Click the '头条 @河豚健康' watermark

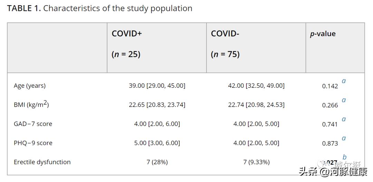[333, 171]
